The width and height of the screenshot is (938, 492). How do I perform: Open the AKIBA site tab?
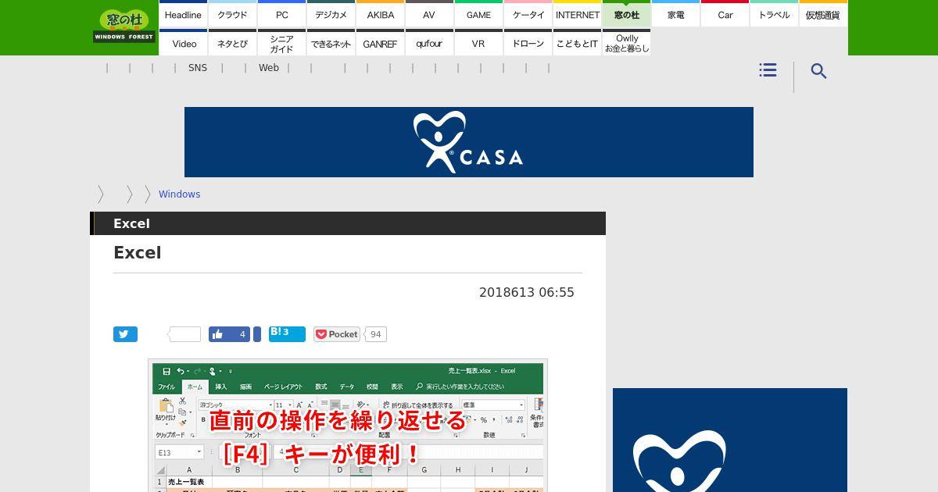[x=381, y=15]
